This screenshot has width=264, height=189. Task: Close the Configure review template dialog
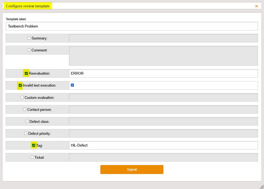pos(257,6)
